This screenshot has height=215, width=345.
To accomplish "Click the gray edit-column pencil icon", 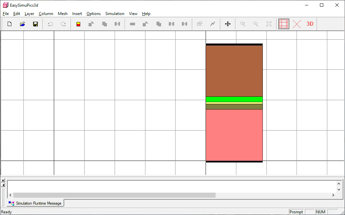I will click(x=91, y=24).
